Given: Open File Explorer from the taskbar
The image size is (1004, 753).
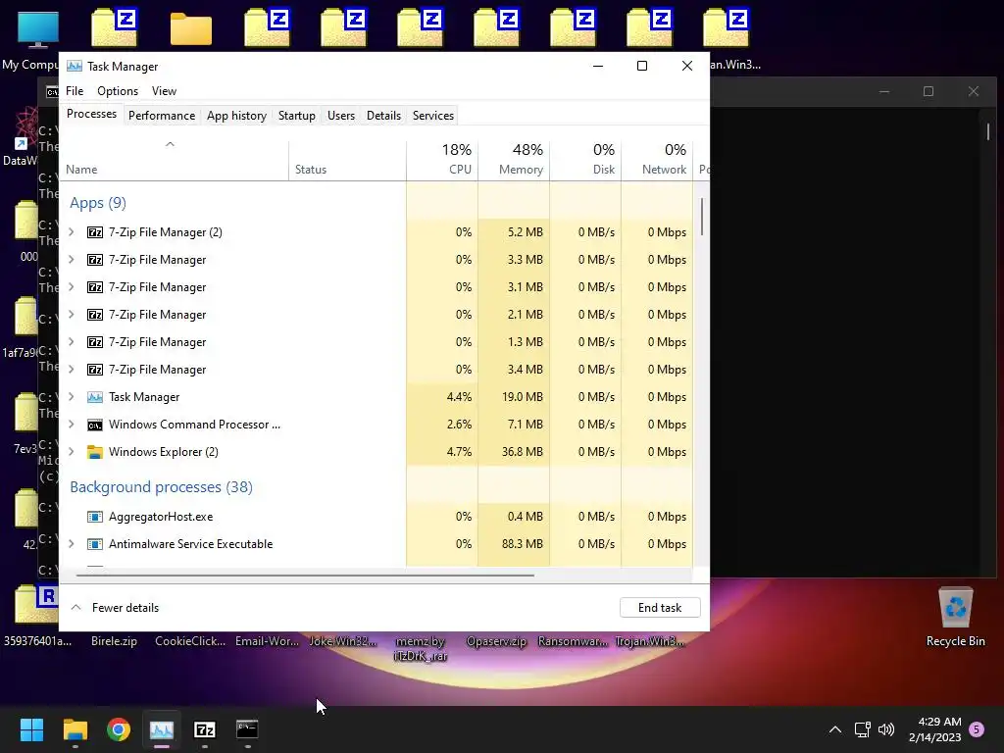Looking at the screenshot, I should [75, 729].
